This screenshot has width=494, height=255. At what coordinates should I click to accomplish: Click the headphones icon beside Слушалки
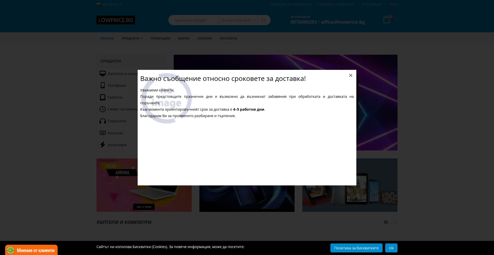tap(103, 121)
